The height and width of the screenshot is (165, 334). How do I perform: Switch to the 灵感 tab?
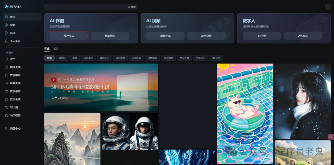(x=47, y=49)
